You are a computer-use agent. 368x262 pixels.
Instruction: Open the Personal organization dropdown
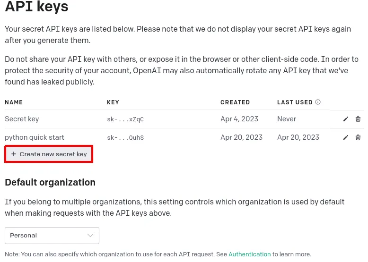point(52,236)
